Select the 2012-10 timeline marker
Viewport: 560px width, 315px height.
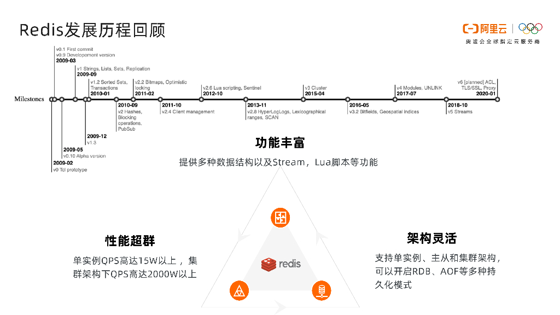(201, 100)
